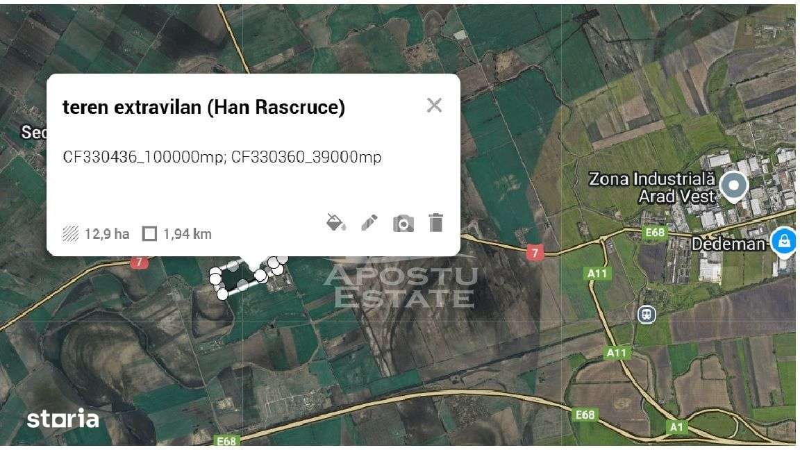The width and height of the screenshot is (800, 450).
Task: Click the 1,94 km perimeter square icon
Action: coord(149,233)
